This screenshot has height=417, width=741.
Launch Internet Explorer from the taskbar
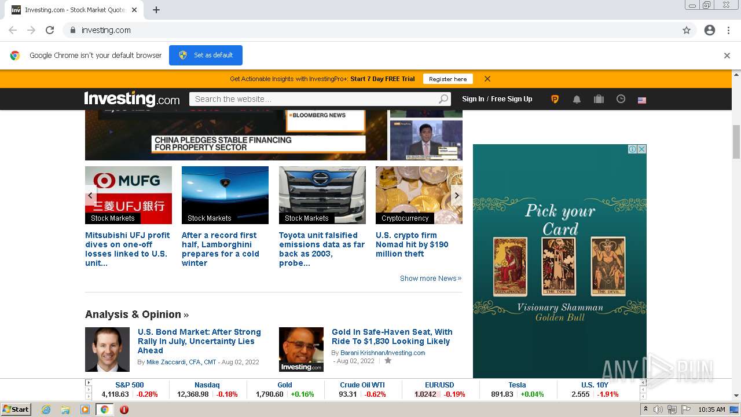click(x=46, y=409)
